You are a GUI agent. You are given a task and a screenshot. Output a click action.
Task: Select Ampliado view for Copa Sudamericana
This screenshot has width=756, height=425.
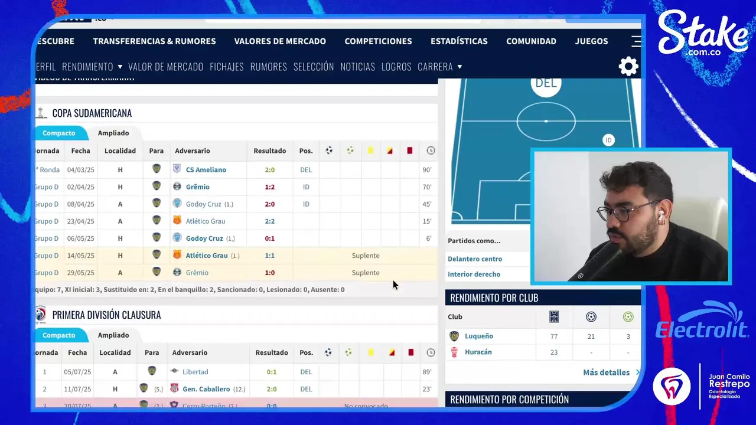113,133
